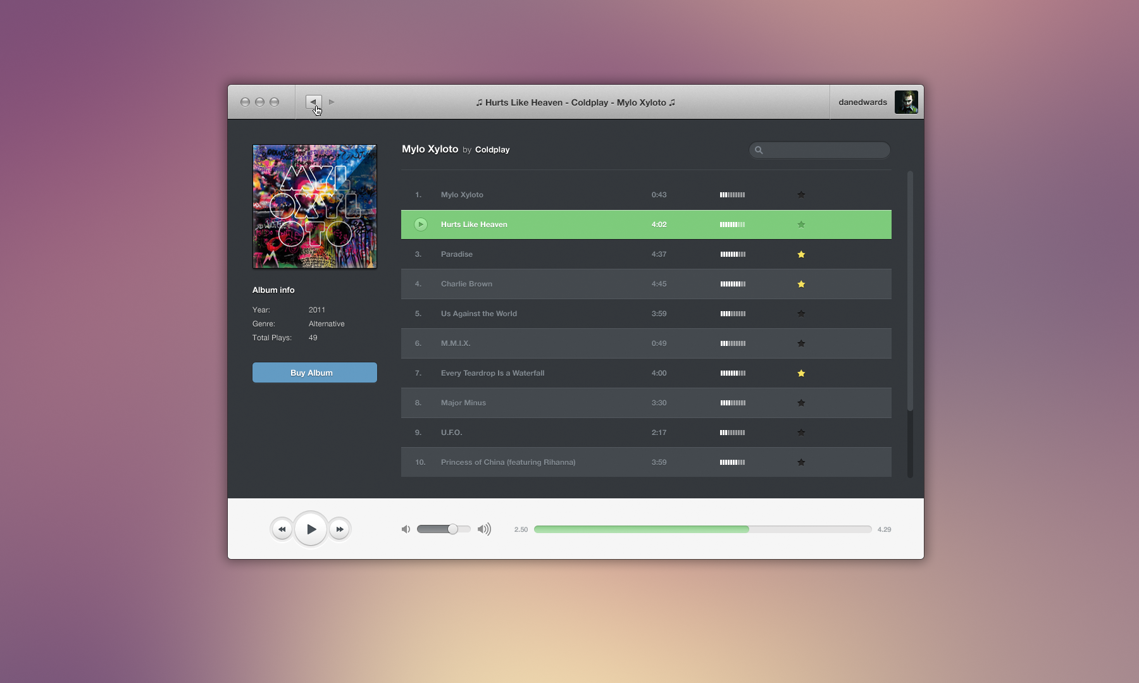The width and height of the screenshot is (1139, 683).
Task: Unstar Every Teardrop Is a Waterfall
Action: (x=801, y=373)
